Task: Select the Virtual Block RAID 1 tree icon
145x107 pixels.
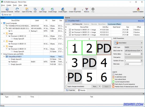Action: tap(7, 56)
